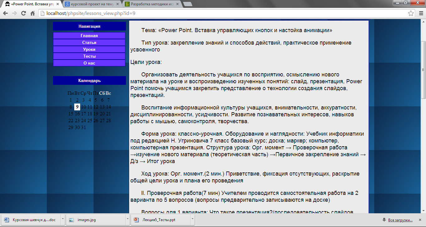Close the Power Point tab
This screenshot has height=227, width=426.
coord(57,4)
